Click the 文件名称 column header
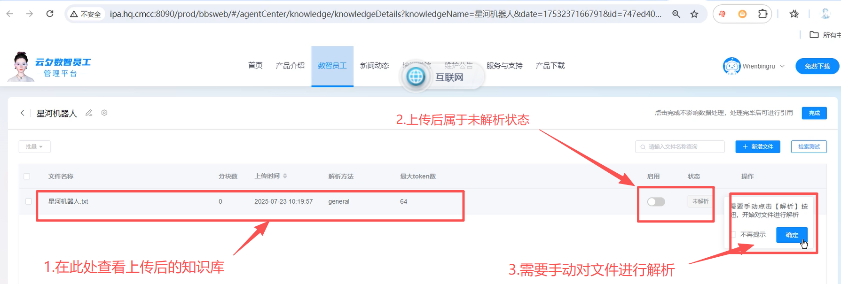This screenshot has width=841, height=284. [61, 177]
